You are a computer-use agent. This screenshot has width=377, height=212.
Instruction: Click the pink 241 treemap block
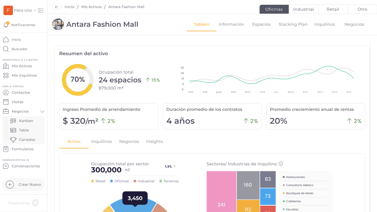(x=221, y=191)
